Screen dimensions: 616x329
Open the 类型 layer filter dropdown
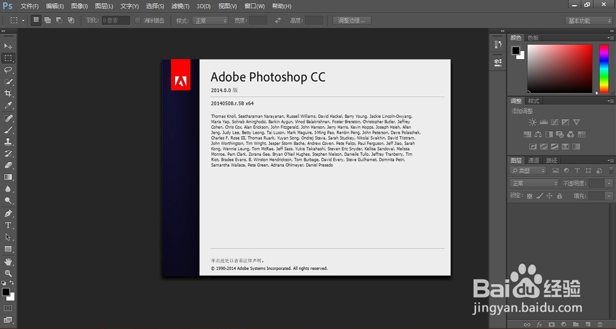[x=528, y=171]
